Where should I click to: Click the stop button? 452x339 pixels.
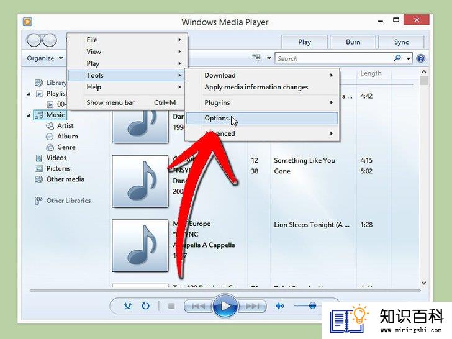171,306
